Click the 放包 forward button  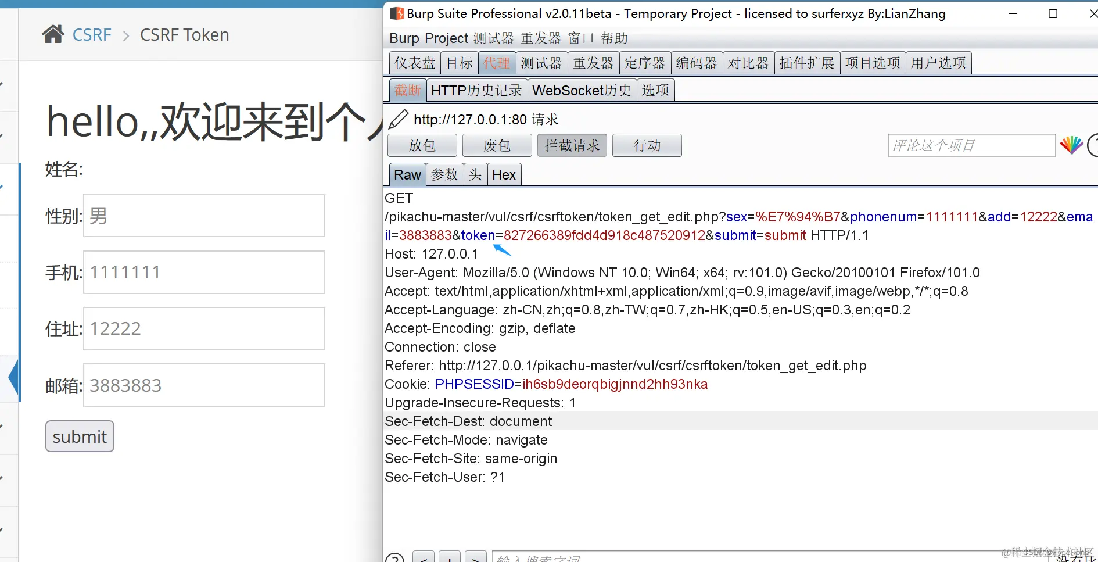pyautogui.click(x=422, y=145)
